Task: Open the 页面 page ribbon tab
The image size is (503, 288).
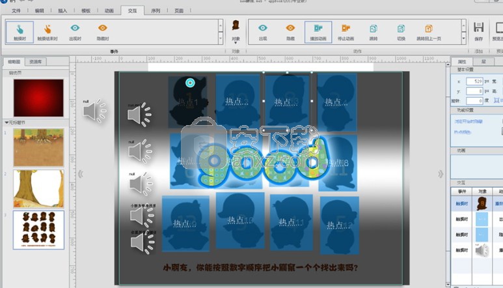Action: (179, 10)
